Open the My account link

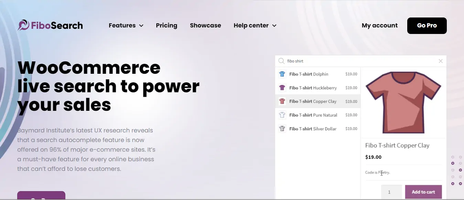pos(379,25)
